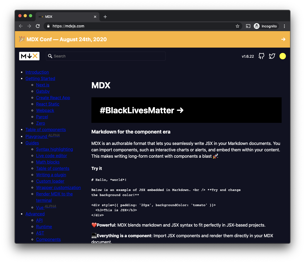Click the yellow circle icon in the header
Screen dimensions: 305x263
point(283,56)
